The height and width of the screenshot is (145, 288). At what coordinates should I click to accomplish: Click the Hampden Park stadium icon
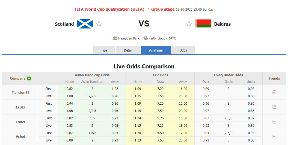(x=115, y=38)
